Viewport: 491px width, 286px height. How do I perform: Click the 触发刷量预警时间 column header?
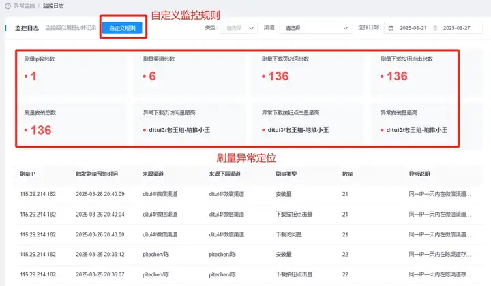click(x=97, y=174)
